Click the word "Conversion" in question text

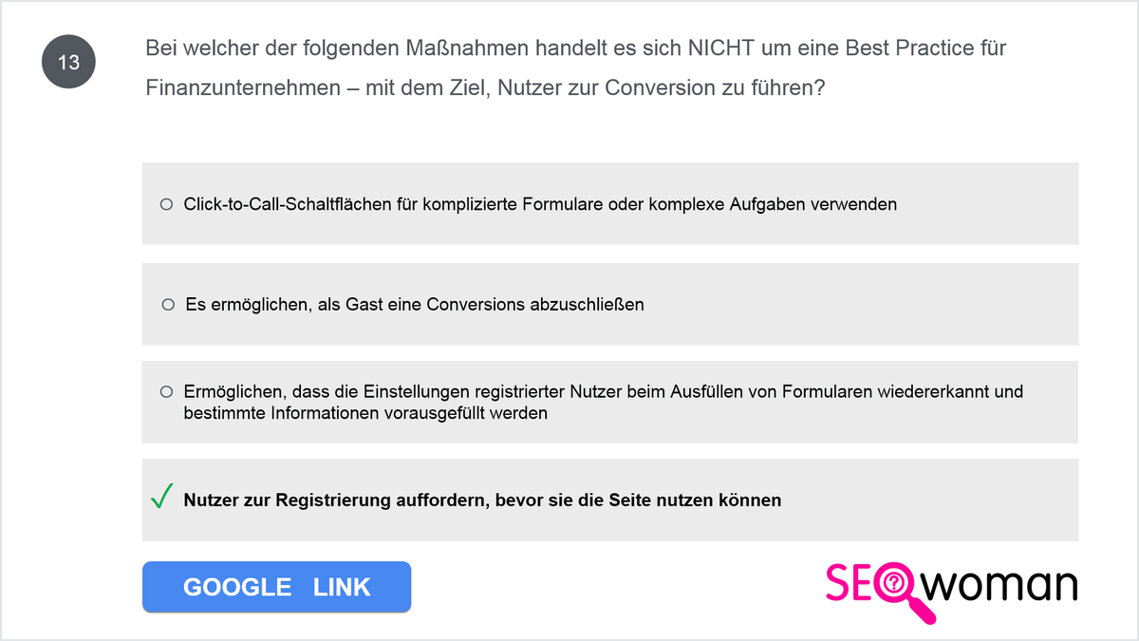[660, 88]
